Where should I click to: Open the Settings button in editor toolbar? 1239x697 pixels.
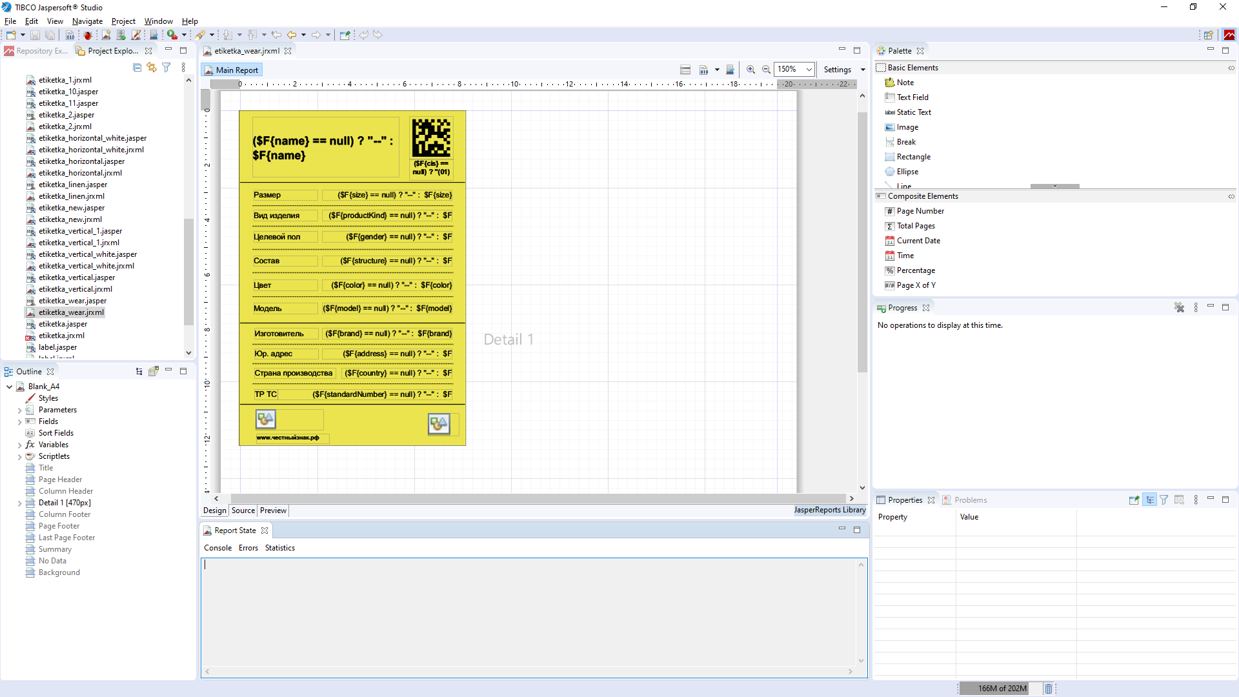(838, 70)
